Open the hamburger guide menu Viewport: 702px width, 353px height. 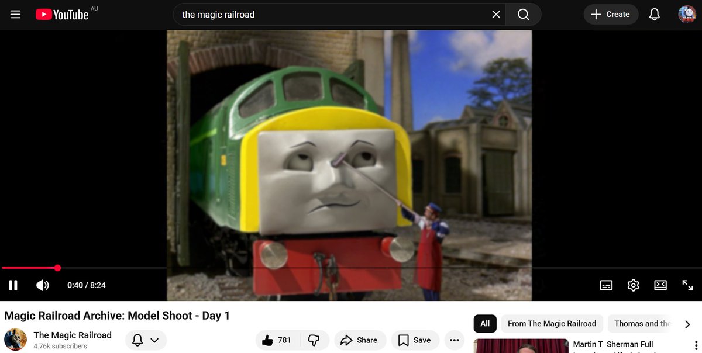pyautogui.click(x=16, y=14)
